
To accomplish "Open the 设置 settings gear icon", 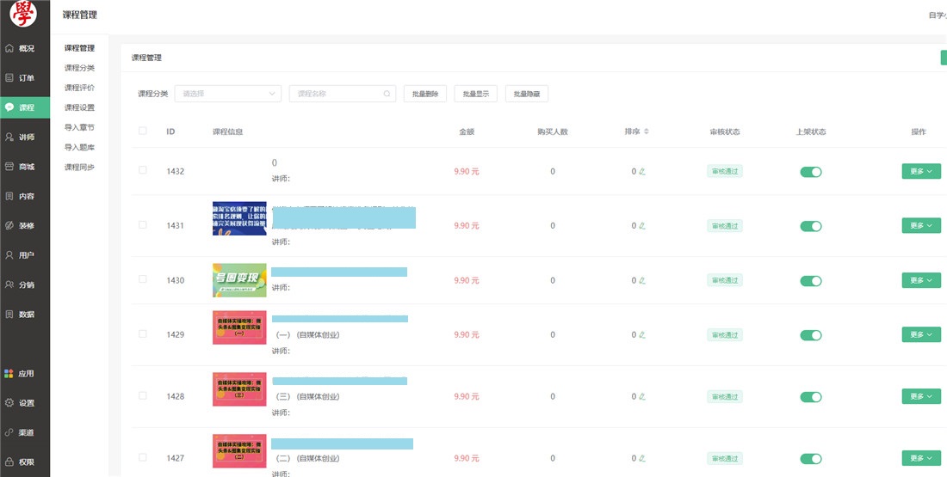I will (9, 402).
